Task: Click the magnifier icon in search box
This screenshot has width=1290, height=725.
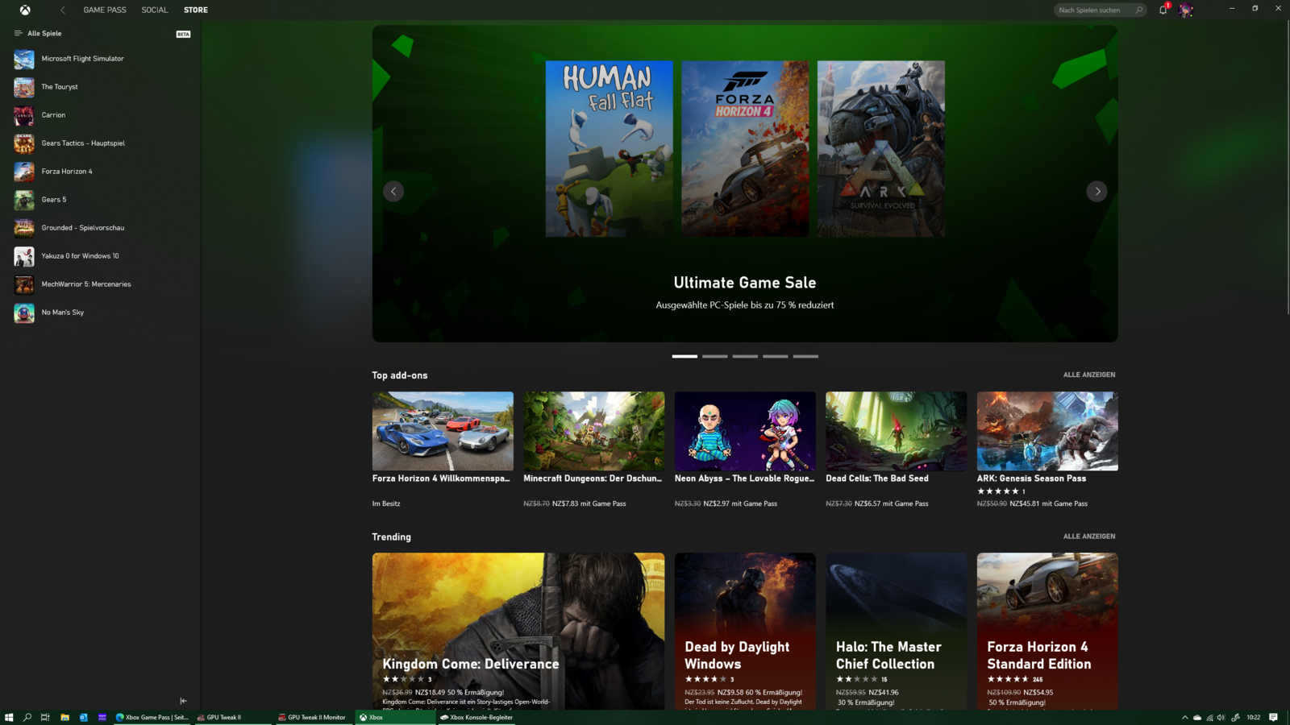Action: point(1138,10)
